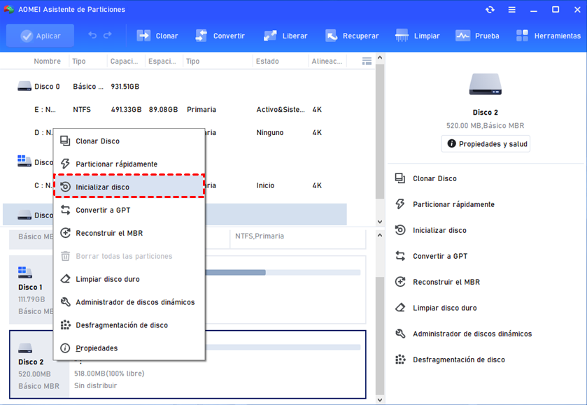Viewport: 587px width, 405px height.
Task: Click the refresh icon in title bar
Action: coord(490,10)
